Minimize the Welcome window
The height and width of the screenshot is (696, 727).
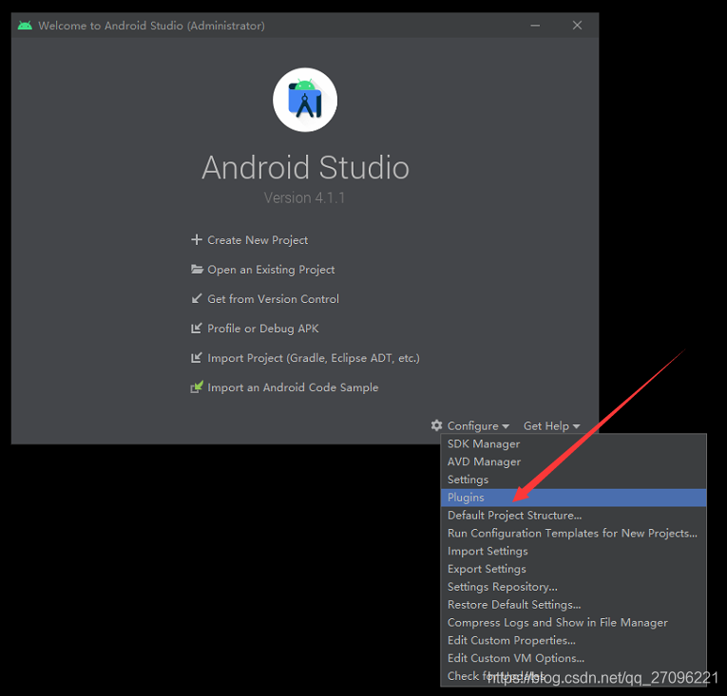(x=535, y=26)
